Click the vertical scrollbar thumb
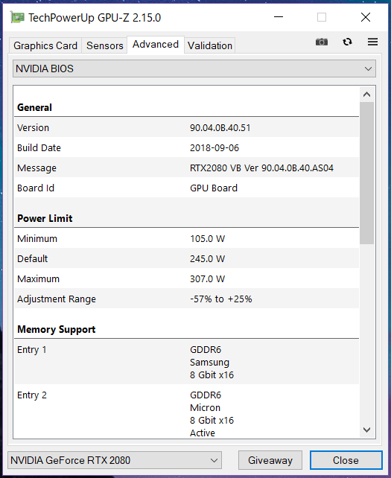This screenshot has height=478, width=391. pos(367,173)
